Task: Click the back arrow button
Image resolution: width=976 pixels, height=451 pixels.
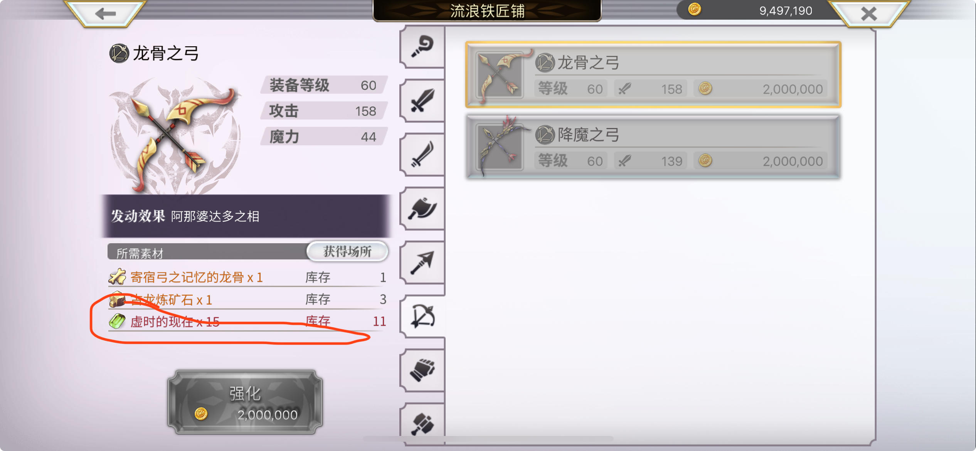Action: coord(105,14)
